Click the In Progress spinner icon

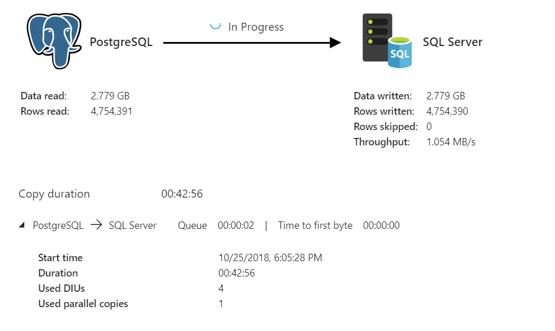pyautogui.click(x=215, y=27)
